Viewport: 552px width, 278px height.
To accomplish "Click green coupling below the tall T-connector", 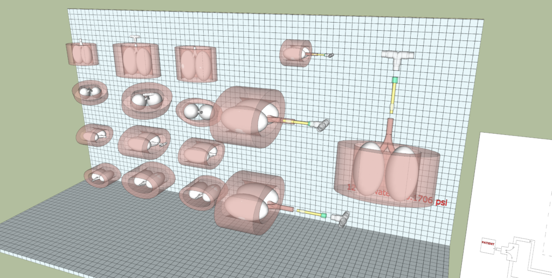I will (x=395, y=80).
